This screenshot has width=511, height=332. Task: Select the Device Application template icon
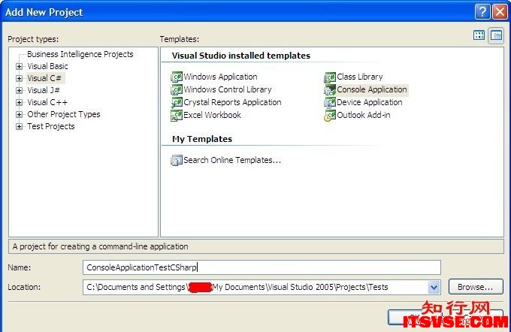tap(330, 102)
